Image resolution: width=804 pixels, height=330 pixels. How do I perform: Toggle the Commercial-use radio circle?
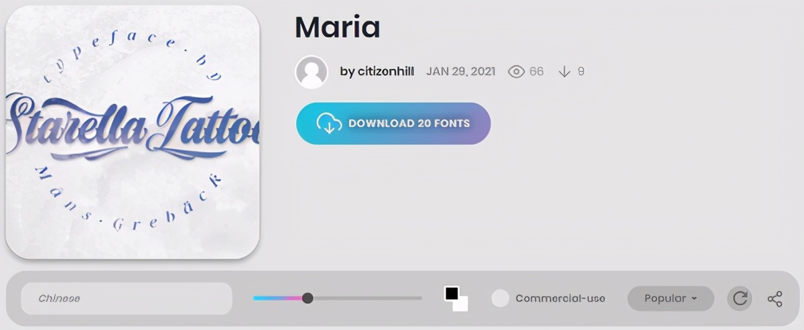pyautogui.click(x=500, y=298)
